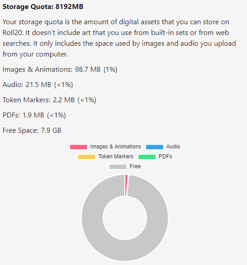Click the blue Audio legend swatch
The image size is (247, 265).
(154, 147)
